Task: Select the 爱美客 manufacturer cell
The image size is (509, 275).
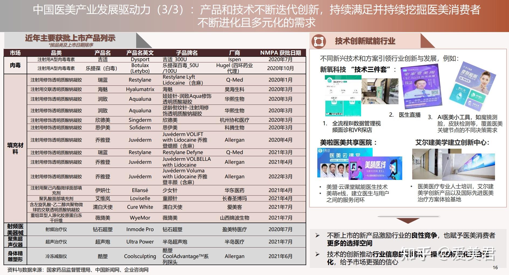Action: coord(235,207)
